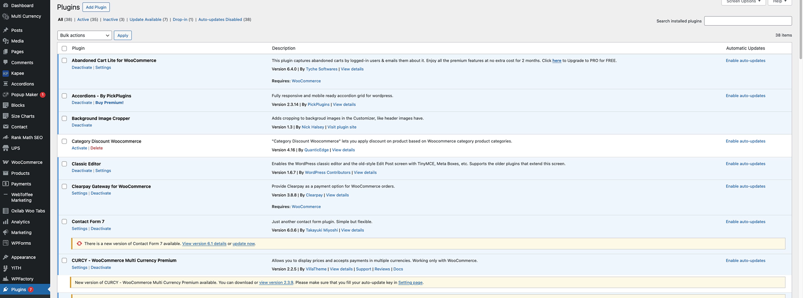Select Background Image Cropper checkbox

[64, 119]
